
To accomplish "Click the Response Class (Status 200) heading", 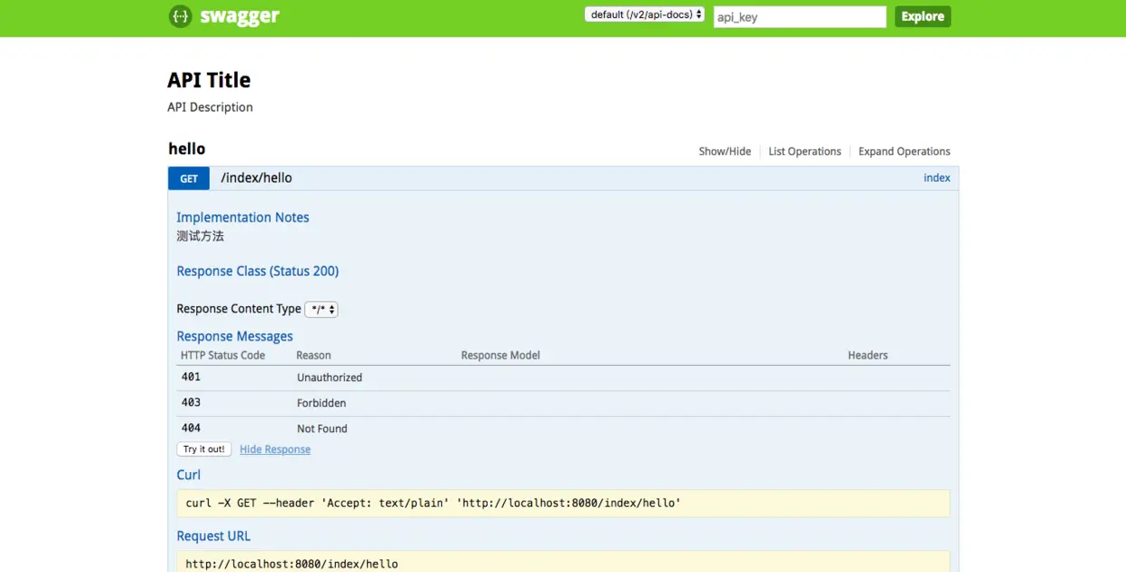I will tap(258, 271).
